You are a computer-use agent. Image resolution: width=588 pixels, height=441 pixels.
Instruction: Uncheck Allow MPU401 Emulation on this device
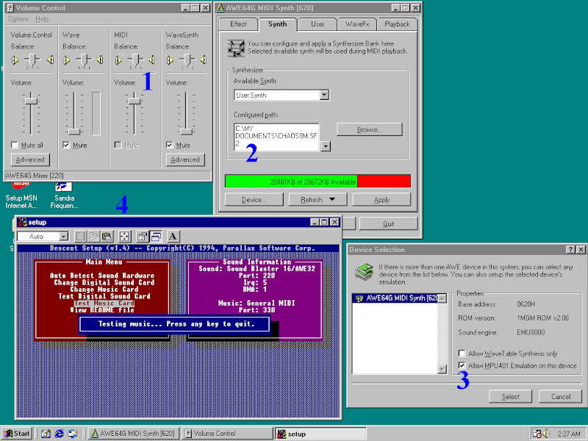pyautogui.click(x=462, y=365)
